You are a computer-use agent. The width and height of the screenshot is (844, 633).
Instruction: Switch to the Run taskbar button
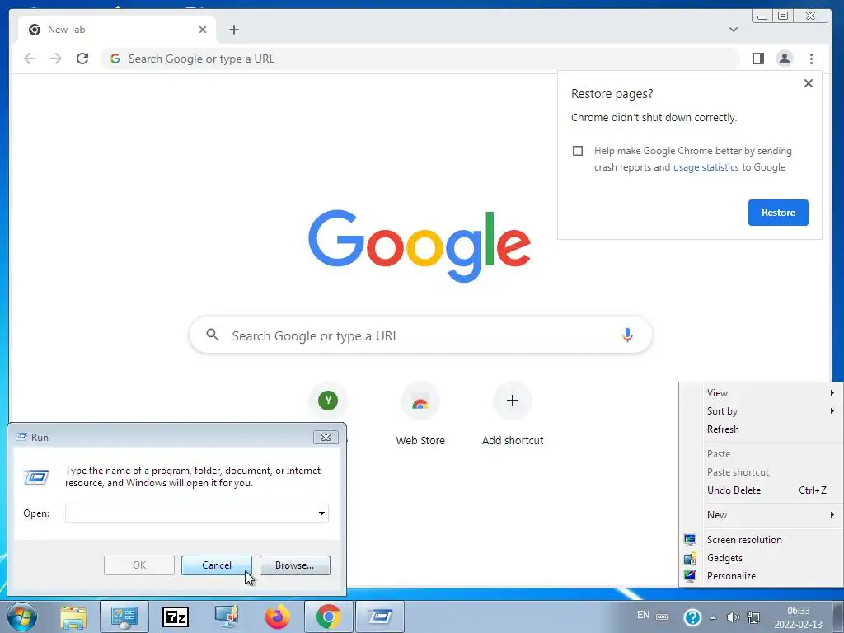tap(380, 617)
